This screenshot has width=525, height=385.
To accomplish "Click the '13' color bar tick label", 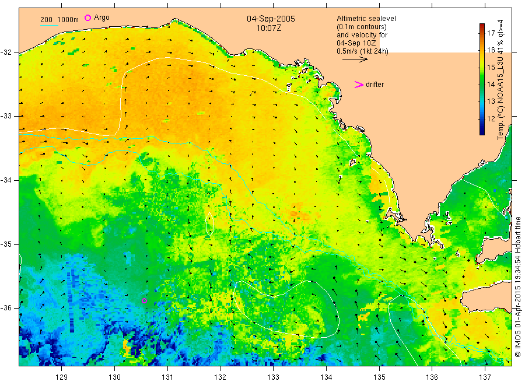I will (491, 101).
